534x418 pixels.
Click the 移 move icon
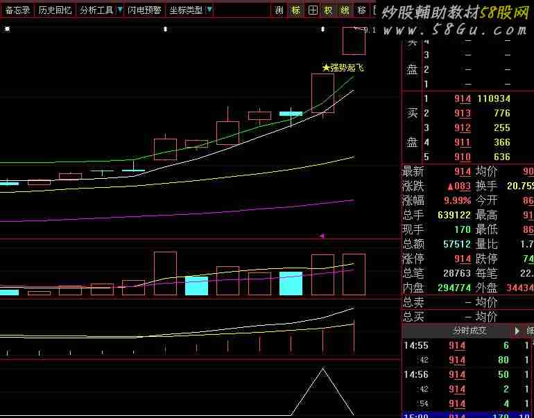(x=361, y=10)
